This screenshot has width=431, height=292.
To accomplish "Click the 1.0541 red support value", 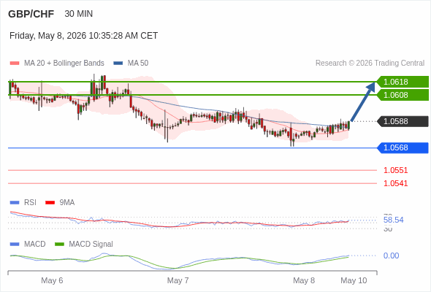I will 395,183.
